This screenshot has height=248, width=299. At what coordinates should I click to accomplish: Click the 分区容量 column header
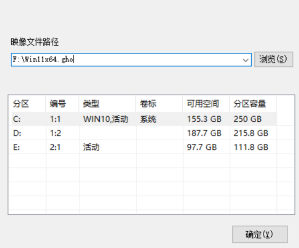(x=250, y=104)
